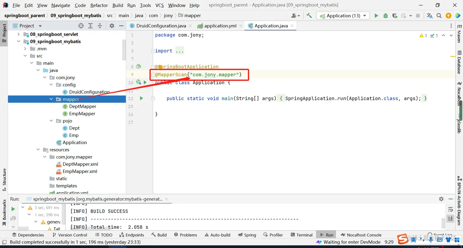Open the user account icon in the toolbar

point(295,16)
